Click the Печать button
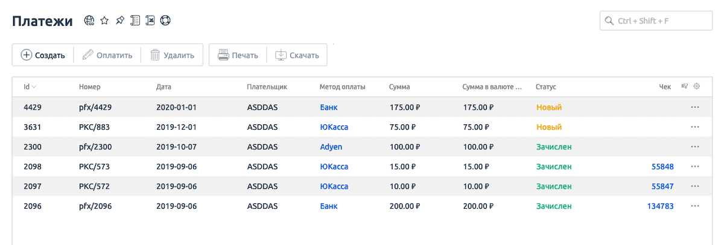The width and height of the screenshot is (724, 245). [238, 56]
